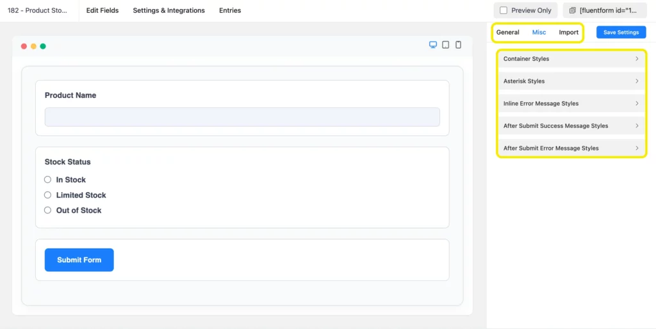Image resolution: width=656 pixels, height=329 pixels.
Task: Choose the Limited Stock radio option
Action: tap(47, 195)
